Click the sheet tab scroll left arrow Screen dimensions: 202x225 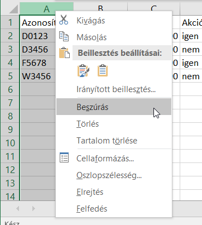tap(18, 209)
